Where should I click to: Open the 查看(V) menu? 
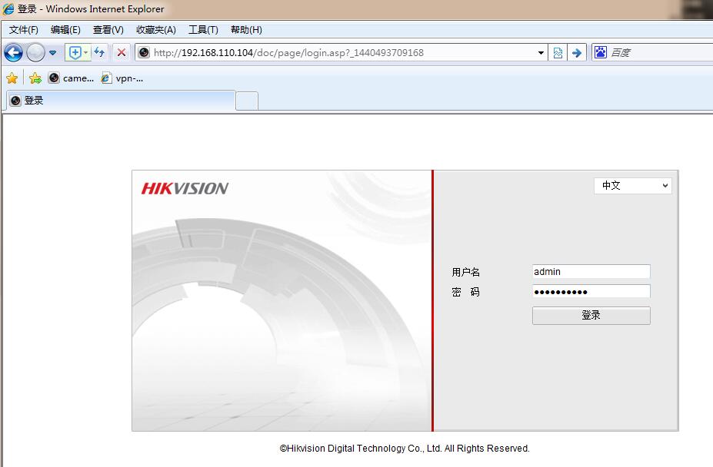point(108,30)
